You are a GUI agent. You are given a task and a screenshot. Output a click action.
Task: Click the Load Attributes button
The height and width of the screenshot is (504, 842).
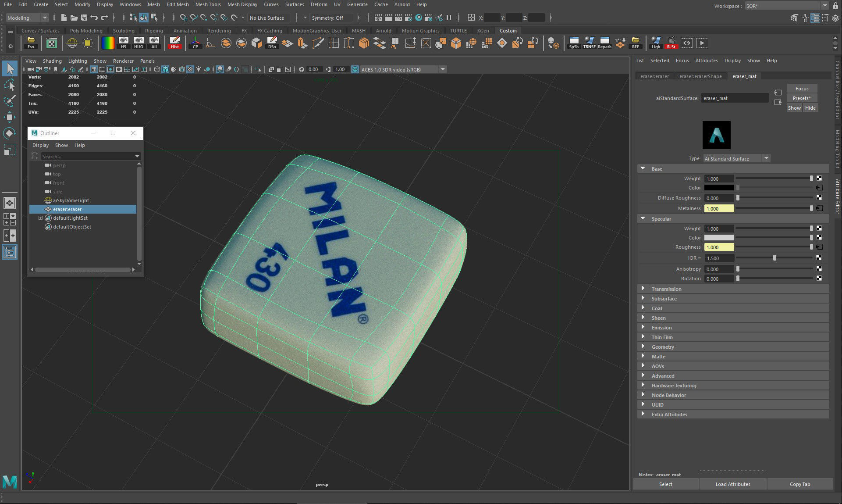(733, 484)
